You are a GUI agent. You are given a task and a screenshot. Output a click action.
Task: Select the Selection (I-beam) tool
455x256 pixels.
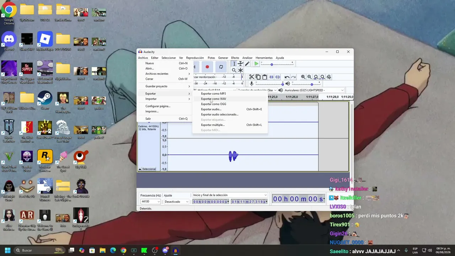[x=234, y=64]
